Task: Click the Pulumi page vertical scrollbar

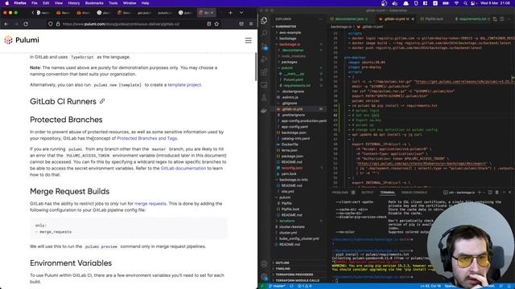Action: coord(256,66)
